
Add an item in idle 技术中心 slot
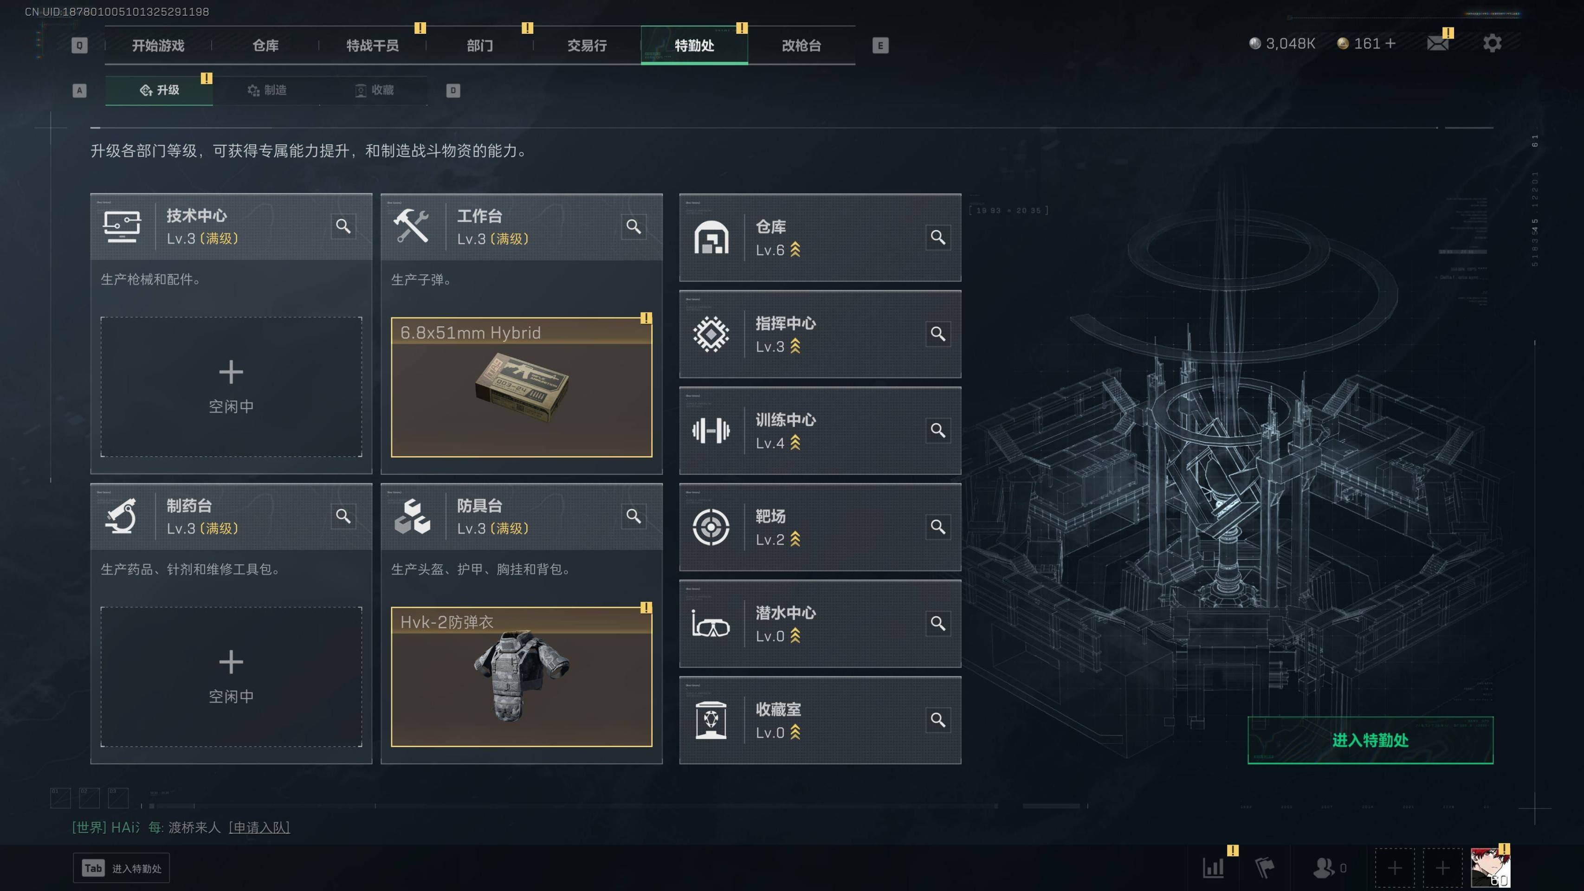(x=231, y=387)
